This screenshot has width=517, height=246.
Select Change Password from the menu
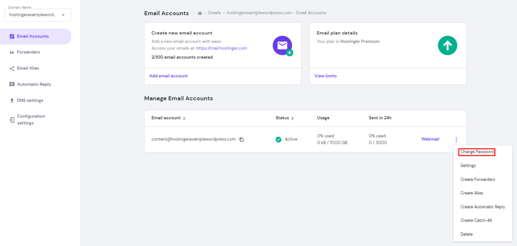pos(477,152)
